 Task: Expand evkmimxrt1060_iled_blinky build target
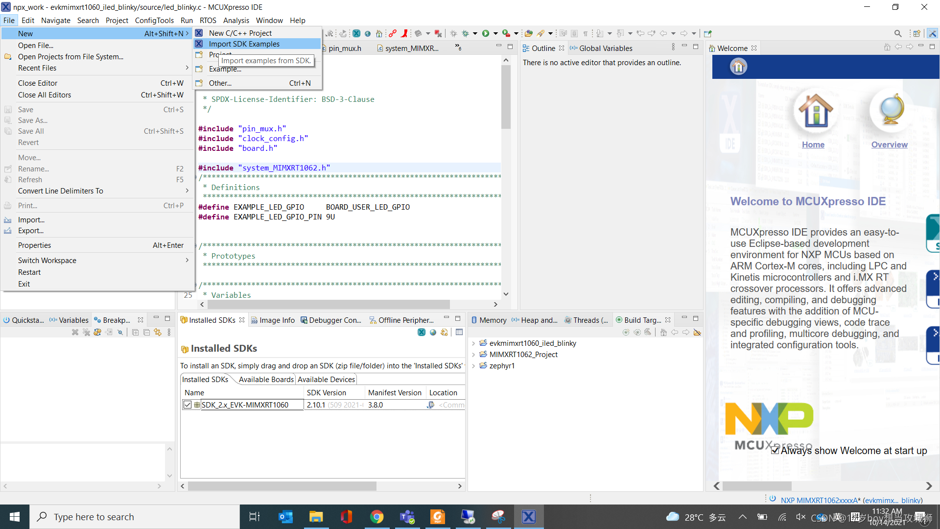click(473, 343)
